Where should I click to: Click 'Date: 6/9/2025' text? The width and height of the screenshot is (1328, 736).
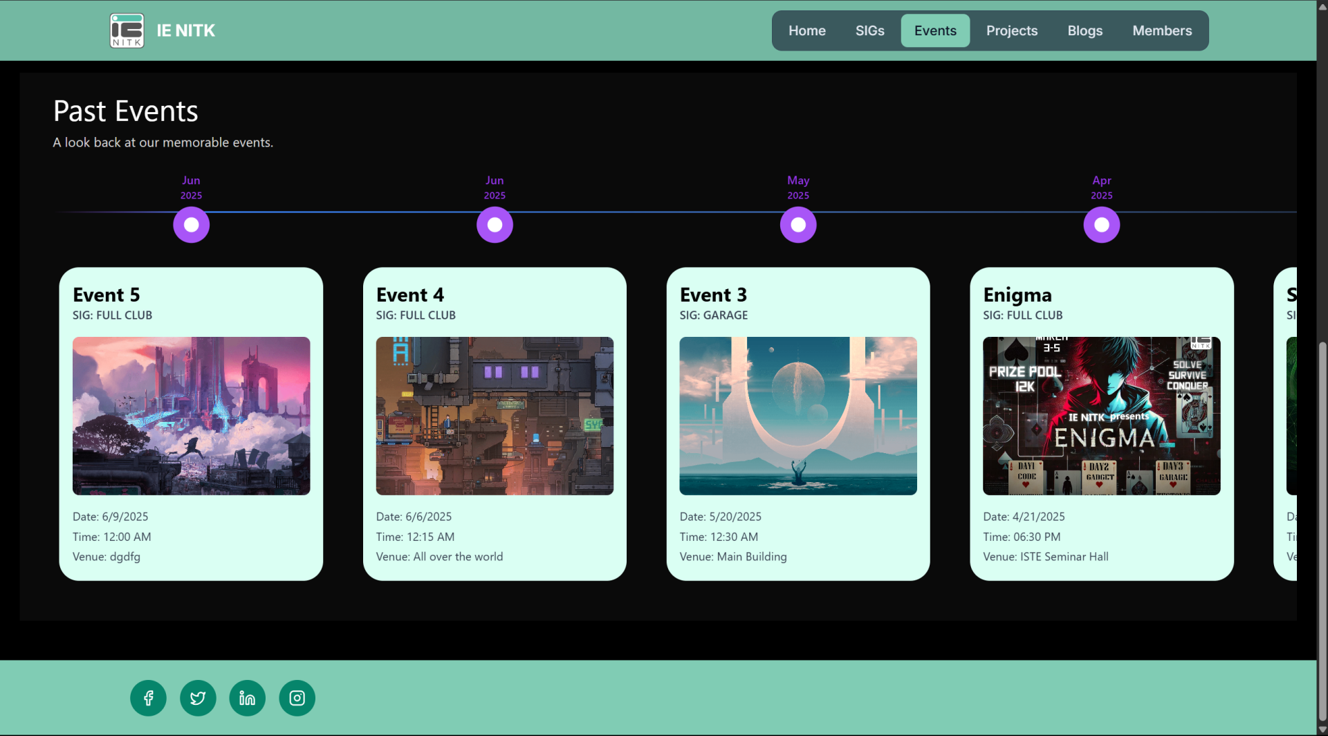tap(110, 517)
